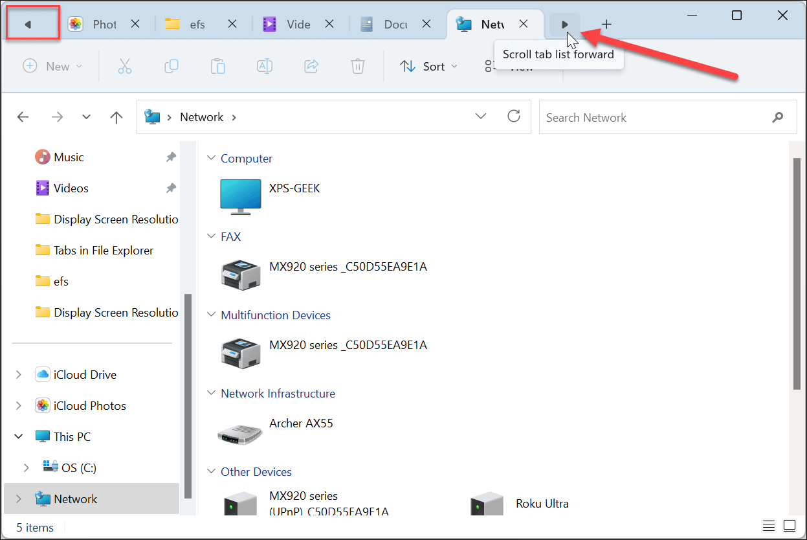Click the search magnifier icon

(x=778, y=117)
